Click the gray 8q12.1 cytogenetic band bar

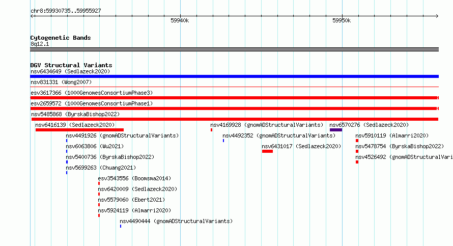(x=234, y=49)
